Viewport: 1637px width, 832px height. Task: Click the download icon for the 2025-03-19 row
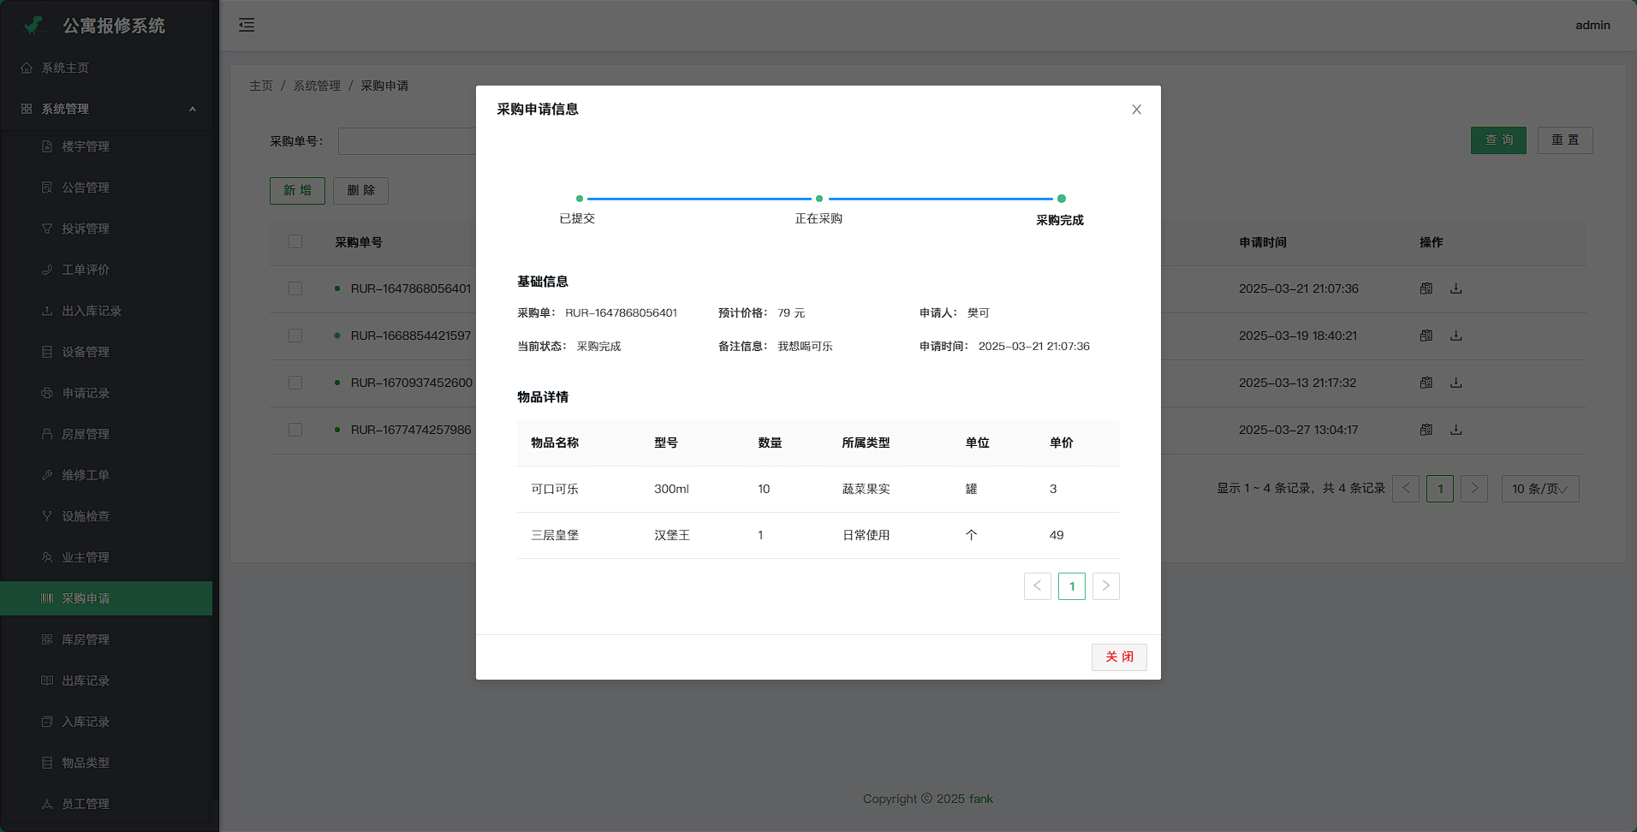(x=1455, y=336)
